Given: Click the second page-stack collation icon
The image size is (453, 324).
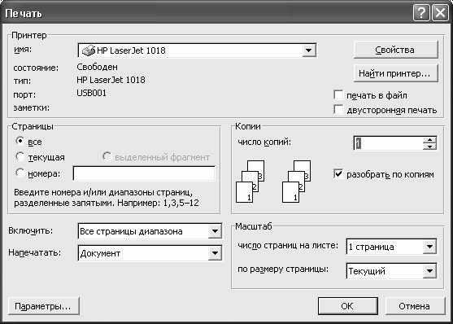Looking at the screenshot, I should tap(296, 182).
